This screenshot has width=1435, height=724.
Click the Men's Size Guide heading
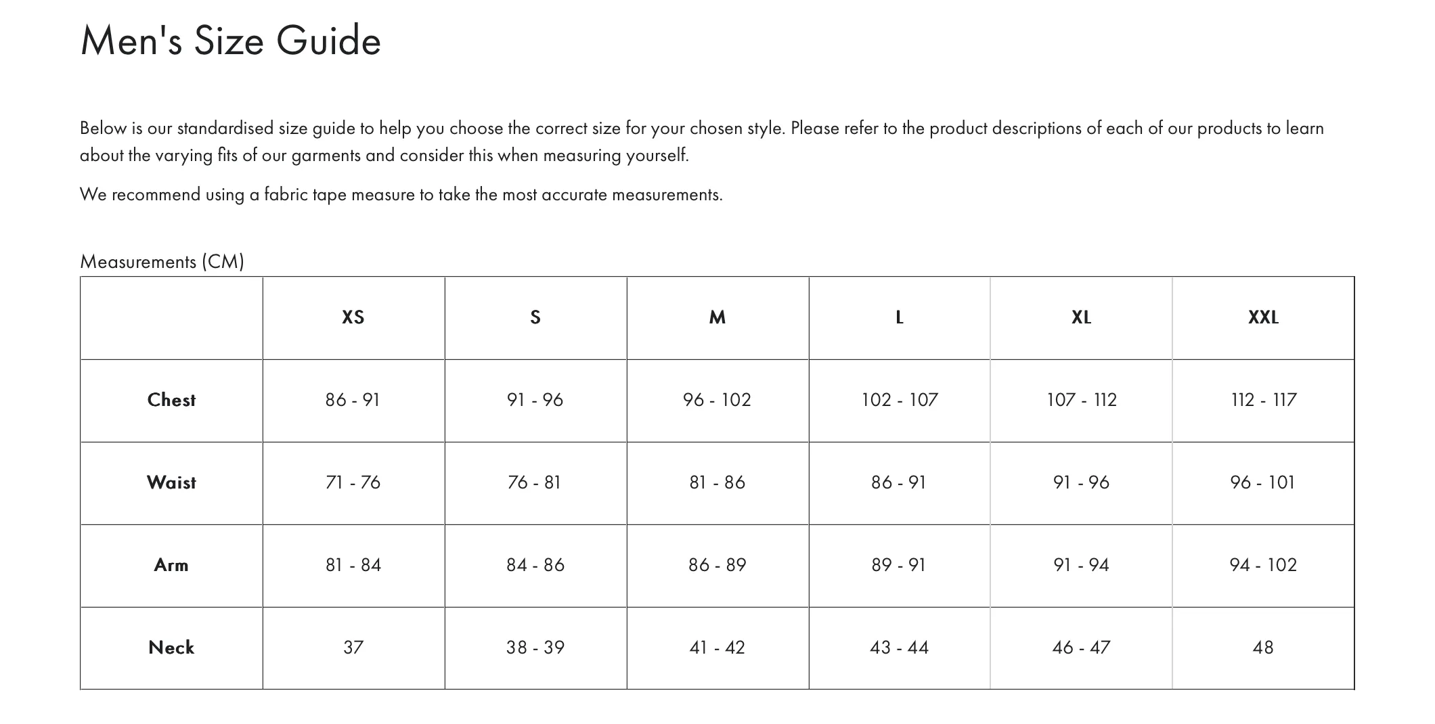click(231, 41)
